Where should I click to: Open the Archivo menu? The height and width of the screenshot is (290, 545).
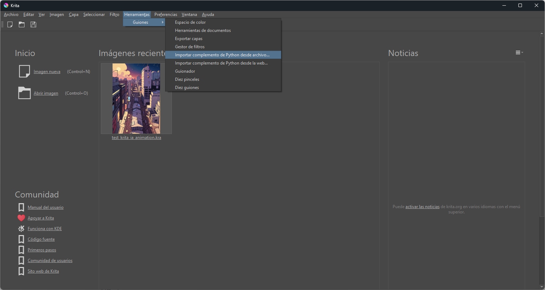pos(11,15)
